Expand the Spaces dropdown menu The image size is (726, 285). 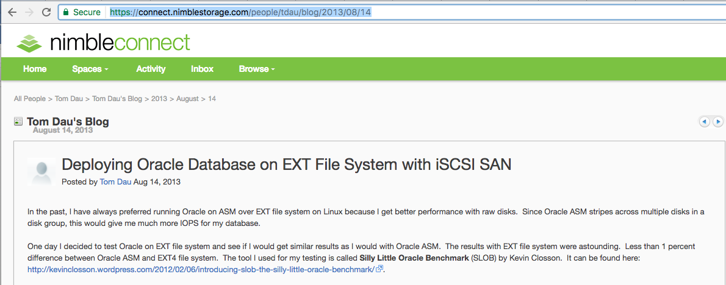90,69
